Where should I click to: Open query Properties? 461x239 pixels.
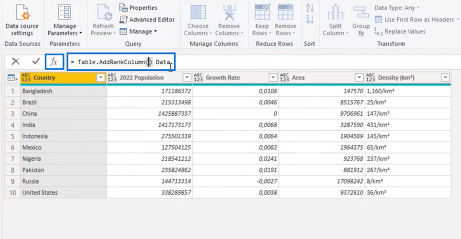[x=138, y=8]
